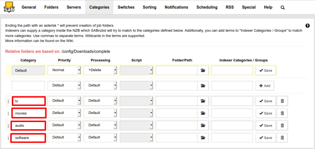Grab the drag handle beside the audio category
The width and height of the screenshot is (315, 149).
[x=8, y=126]
